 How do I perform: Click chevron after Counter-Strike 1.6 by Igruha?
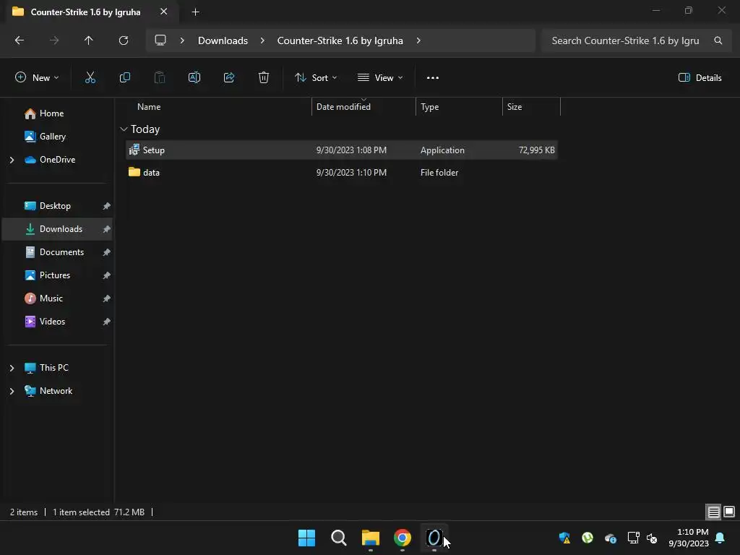pyautogui.click(x=418, y=40)
